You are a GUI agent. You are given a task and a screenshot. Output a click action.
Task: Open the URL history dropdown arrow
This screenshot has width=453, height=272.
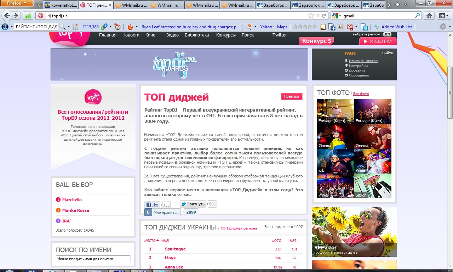(317, 16)
